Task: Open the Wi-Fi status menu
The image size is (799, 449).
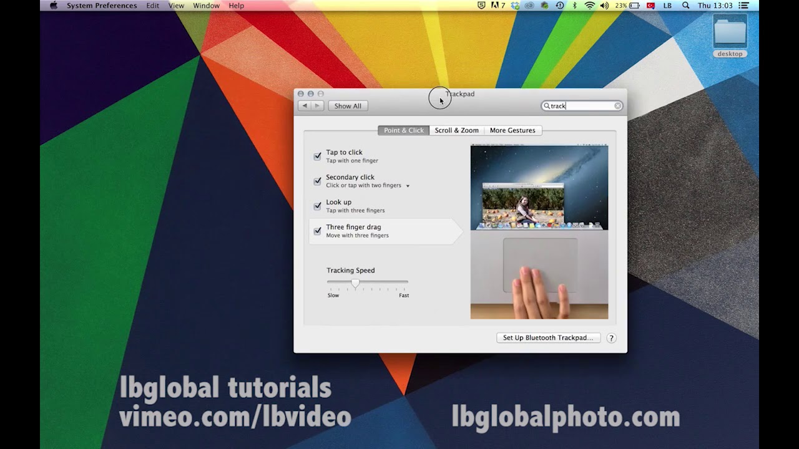Action: (x=590, y=6)
